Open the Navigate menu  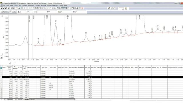(x=31, y=5)
